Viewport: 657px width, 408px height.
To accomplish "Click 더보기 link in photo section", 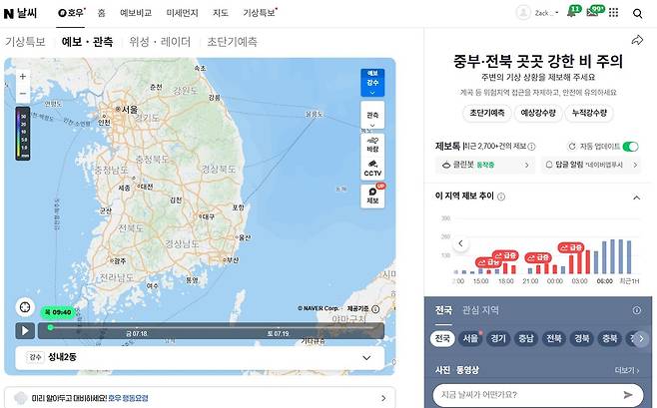I will [x=627, y=370].
